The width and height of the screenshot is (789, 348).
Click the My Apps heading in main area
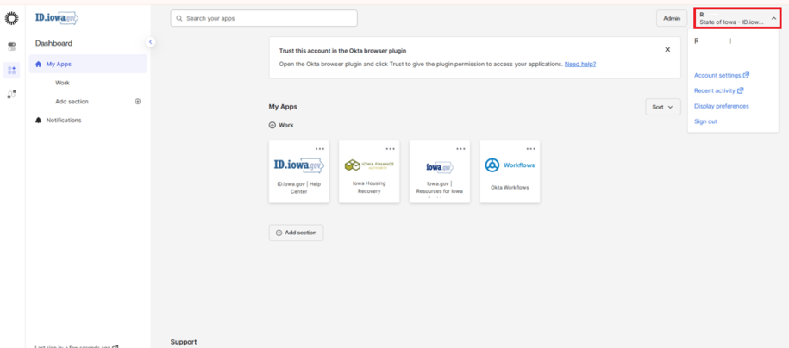coord(283,107)
